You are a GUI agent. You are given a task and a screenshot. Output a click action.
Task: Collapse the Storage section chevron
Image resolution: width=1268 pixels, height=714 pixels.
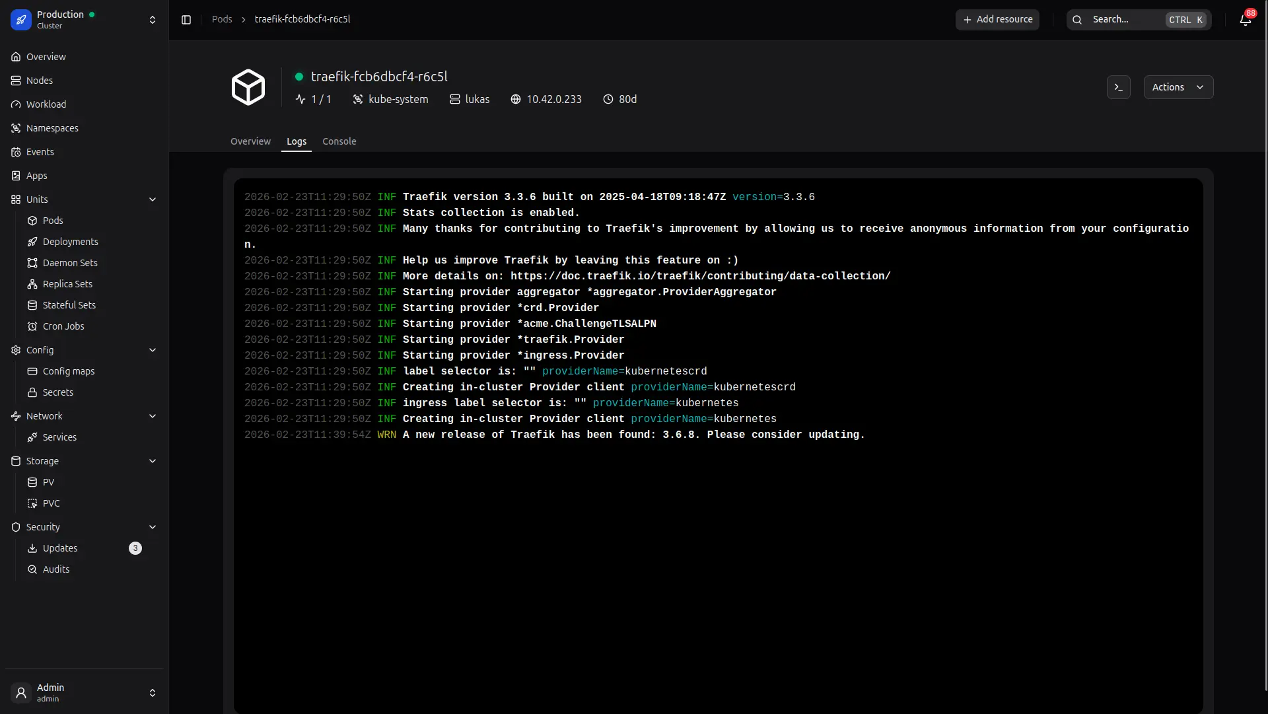tap(153, 461)
